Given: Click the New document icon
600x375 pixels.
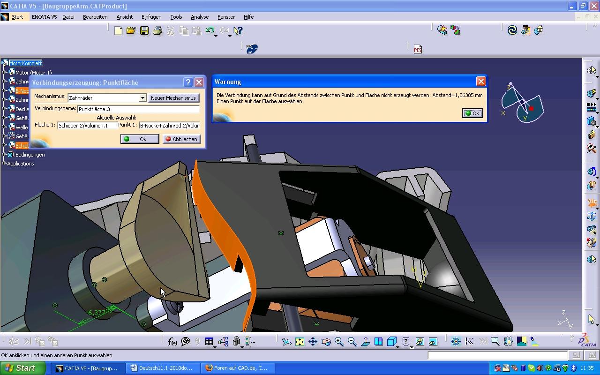Looking at the screenshot, I should point(118,30).
